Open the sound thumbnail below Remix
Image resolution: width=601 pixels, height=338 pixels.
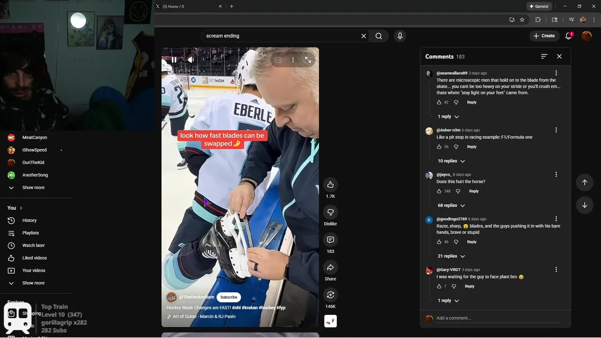[x=331, y=321]
